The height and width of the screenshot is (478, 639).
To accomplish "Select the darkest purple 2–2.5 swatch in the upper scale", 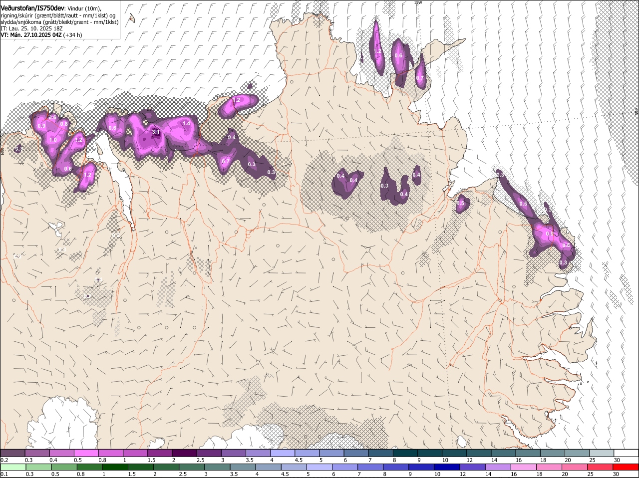I will (184, 453).
